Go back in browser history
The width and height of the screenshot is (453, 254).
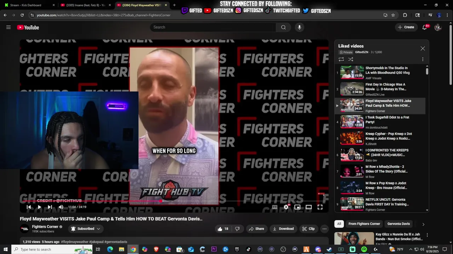pyautogui.click(x=5, y=15)
